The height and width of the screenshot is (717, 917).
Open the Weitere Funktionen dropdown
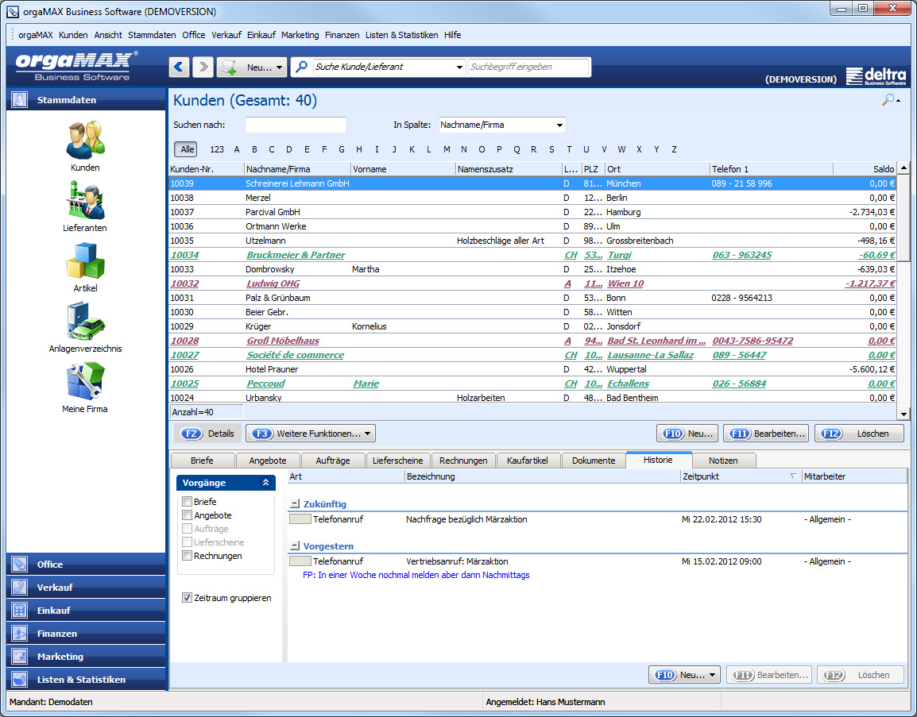click(x=311, y=433)
